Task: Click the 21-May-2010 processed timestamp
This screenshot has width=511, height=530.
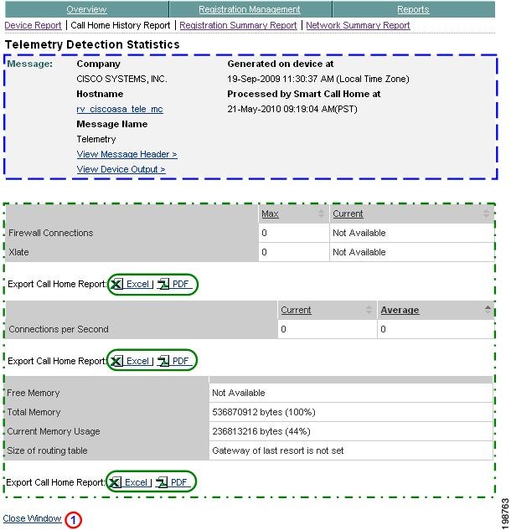Action: [292, 109]
